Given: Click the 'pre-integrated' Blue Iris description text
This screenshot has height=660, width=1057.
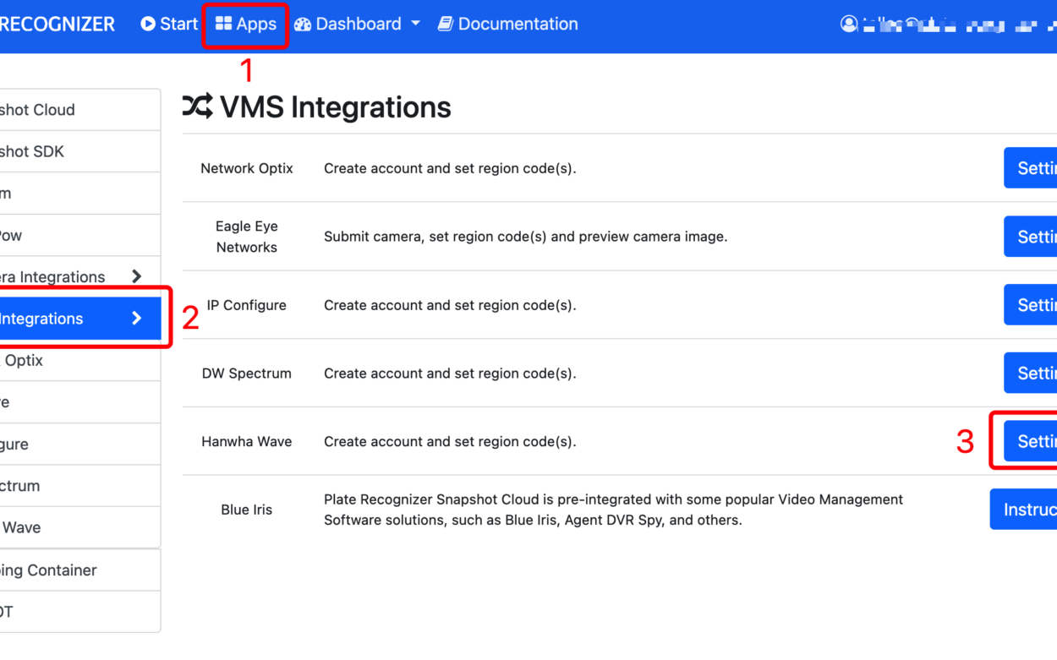Looking at the screenshot, I should pyautogui.click(x=613, y=510).
